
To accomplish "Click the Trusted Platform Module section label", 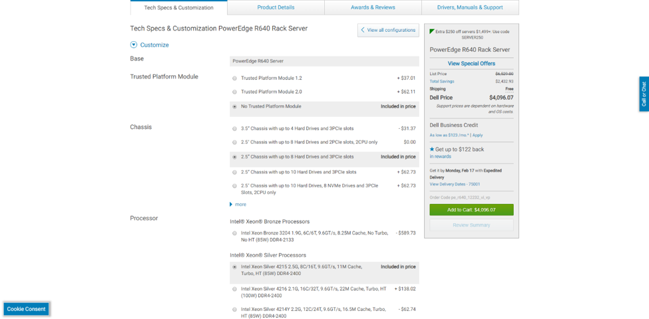I will point(164,77).
